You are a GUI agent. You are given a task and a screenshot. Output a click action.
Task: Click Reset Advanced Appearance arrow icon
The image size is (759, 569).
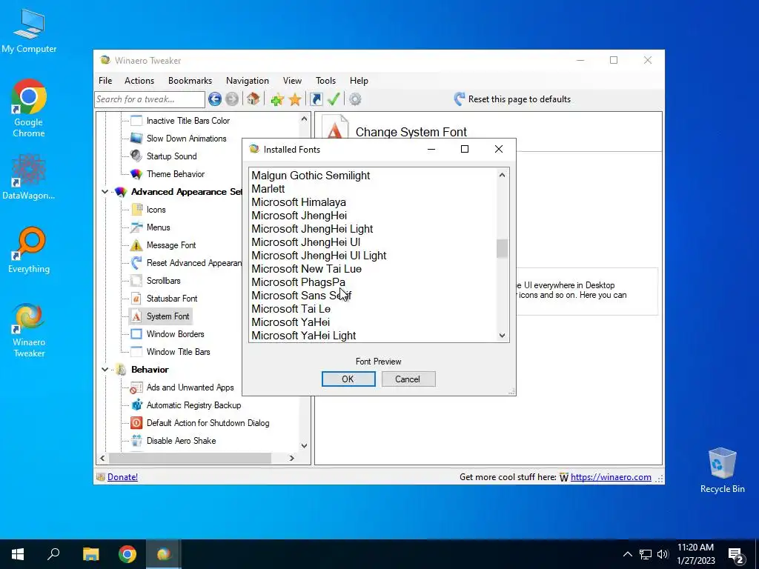(136, 263)
